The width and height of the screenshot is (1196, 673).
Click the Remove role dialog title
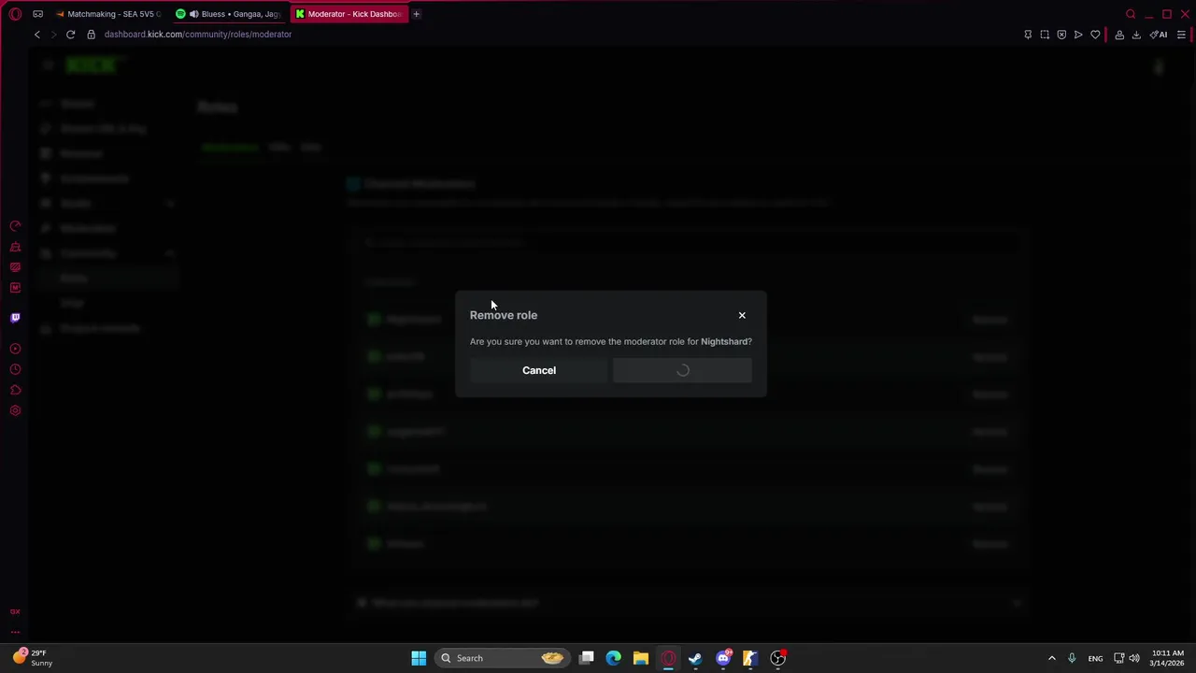pyautogui.click(x=504, y=315)
